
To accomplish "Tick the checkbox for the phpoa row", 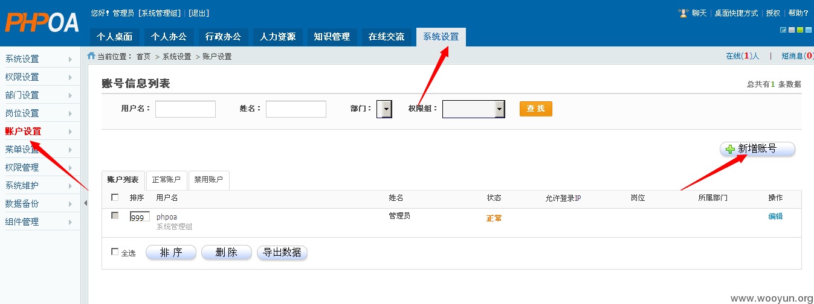I will point(115,215).
